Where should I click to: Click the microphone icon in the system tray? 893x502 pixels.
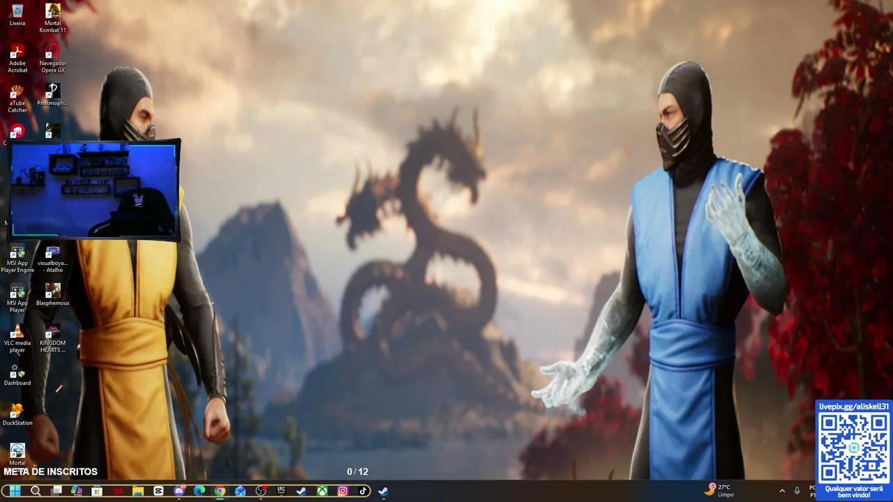(x=797, y=491)
